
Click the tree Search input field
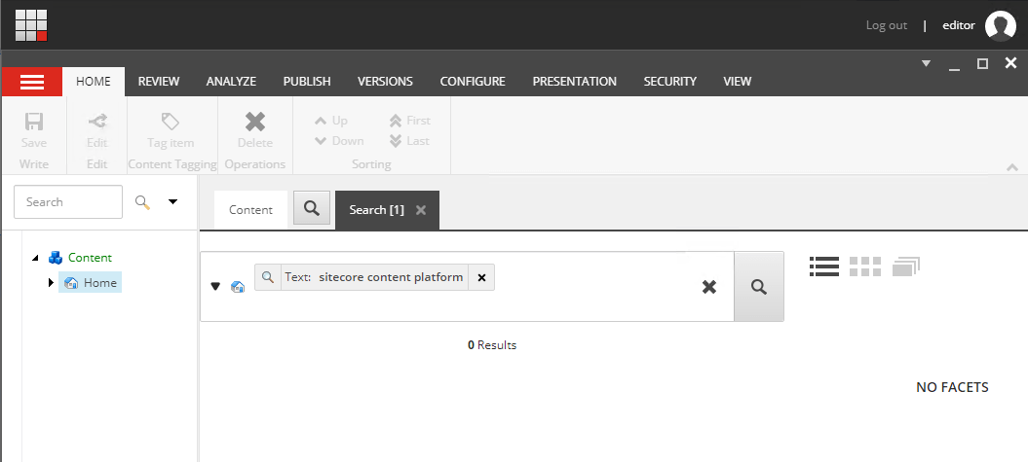68,201
